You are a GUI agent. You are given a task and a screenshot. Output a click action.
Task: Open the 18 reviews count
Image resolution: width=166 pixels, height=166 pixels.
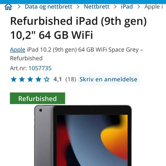(71, 79)
